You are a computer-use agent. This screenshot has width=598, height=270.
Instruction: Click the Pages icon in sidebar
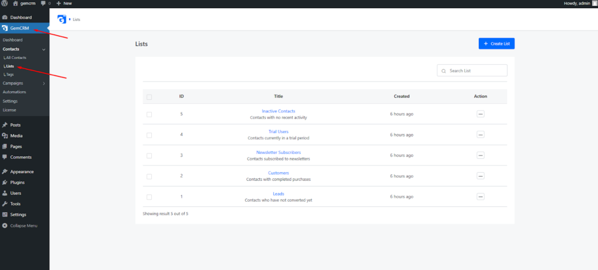click(x=5, y=146)
